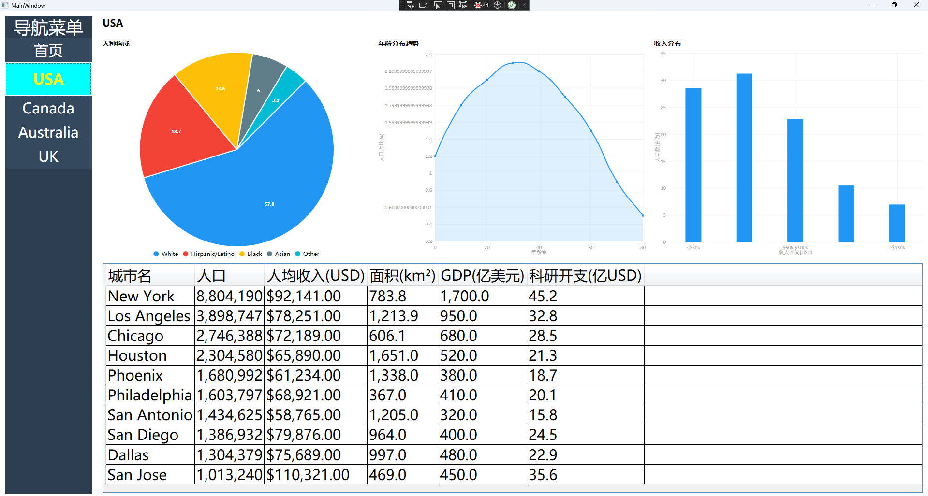Select the Dallas city cell
Image resolution: width=928 pixels, height=496 pixels.
coord(150,455)
